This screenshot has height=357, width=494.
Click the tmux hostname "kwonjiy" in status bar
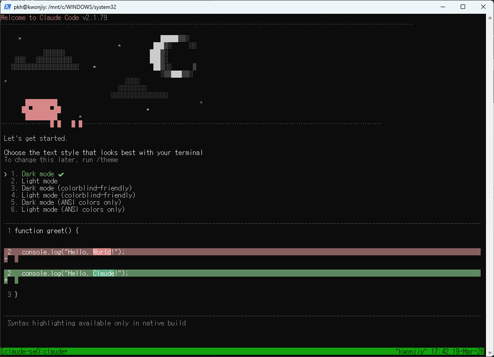[411, 351]
